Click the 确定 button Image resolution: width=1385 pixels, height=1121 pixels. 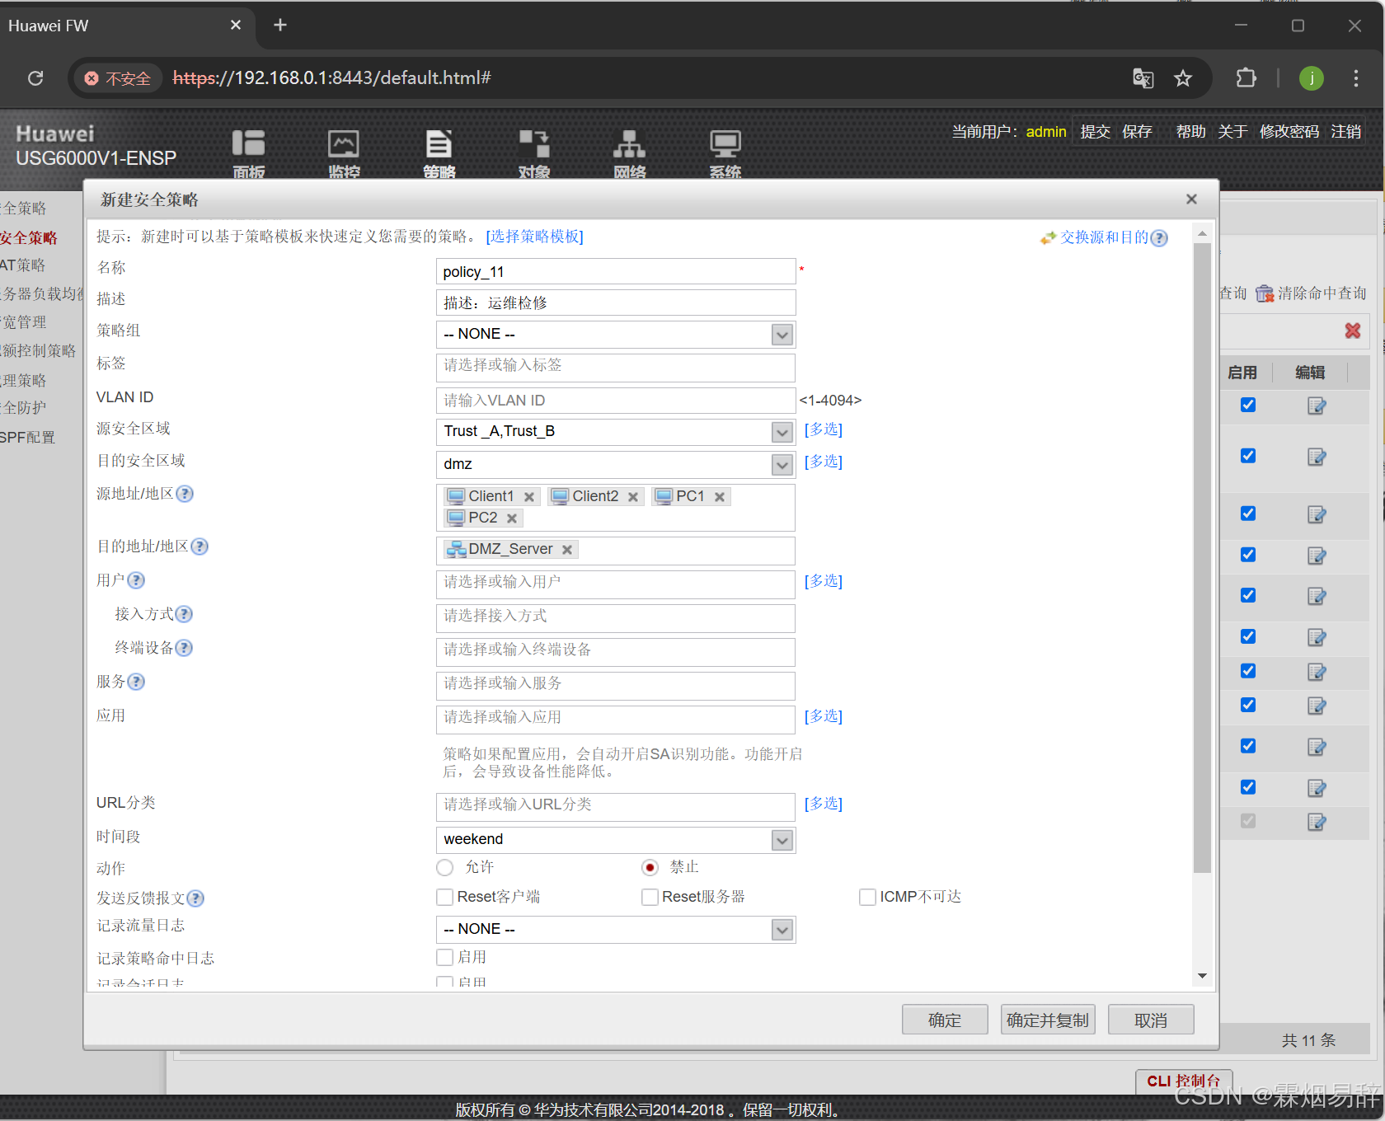(x=945, y=1020)
